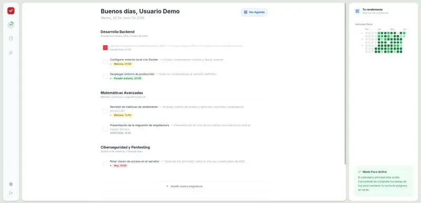
Task: Select the Matemáticas Avanzadas subject heading
Action: pos(122,93)
